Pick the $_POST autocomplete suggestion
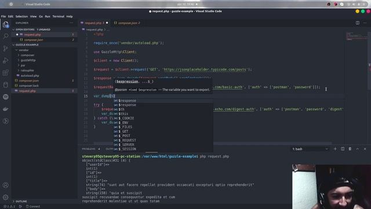 163,136
